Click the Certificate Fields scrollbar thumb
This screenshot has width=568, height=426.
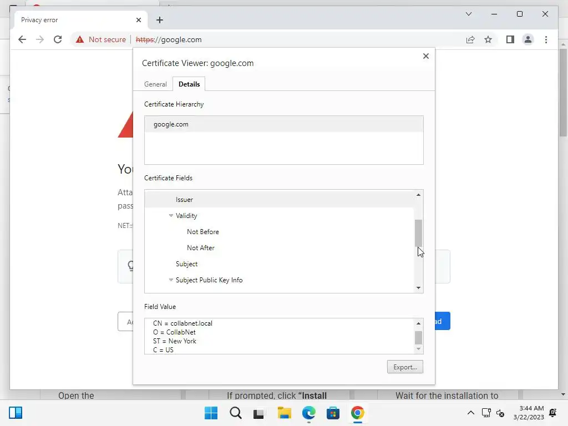click(x=418, y=233)
